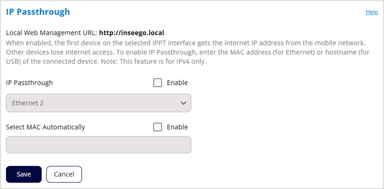
Task: Tick the Select MAC Automatically checkbox
Action: tap(158, 127)
